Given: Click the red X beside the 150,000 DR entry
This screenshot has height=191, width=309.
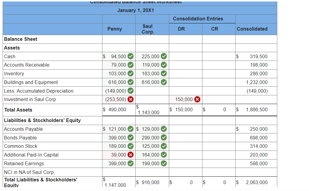Looking at the screenshot, I should tap(197, 99).
